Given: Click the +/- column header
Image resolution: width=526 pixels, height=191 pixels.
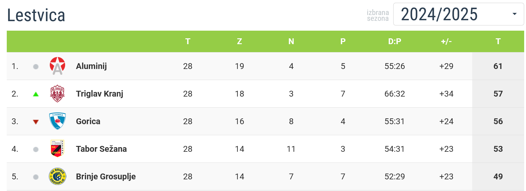Looking at the screenshot, I should (x=446, y=41).
